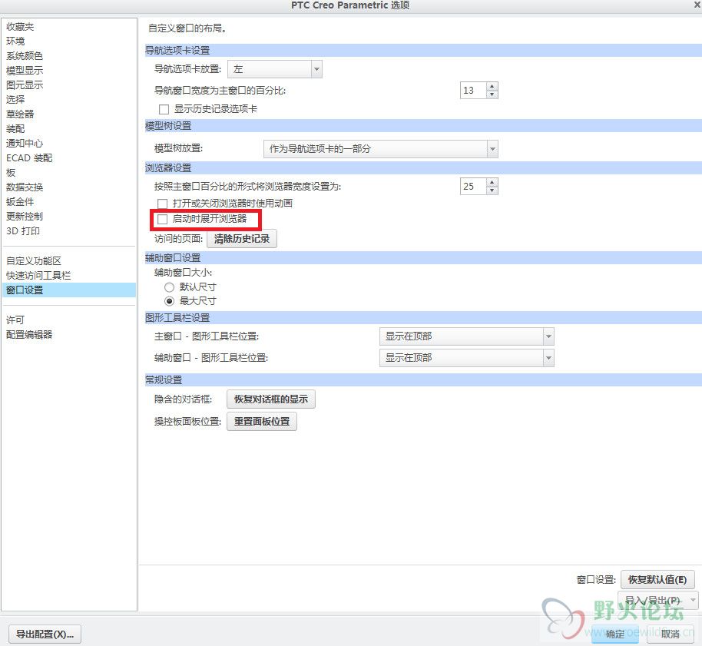Go to 选择 options
The image size is (702, 646).
coord(15,99)
